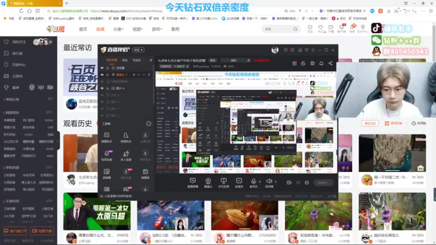Screen dimensions: 436x245
Task: Expand the 游戏 navigation dropdown
Action: pyautogui.click(x=156, y=29)
